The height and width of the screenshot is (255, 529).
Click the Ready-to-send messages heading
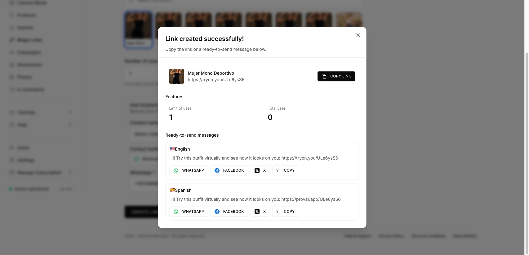point(192,135)
